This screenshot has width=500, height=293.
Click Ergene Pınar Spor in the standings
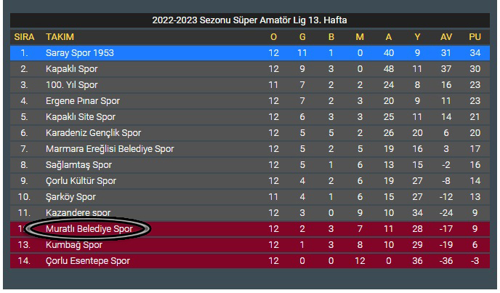click(x=83, y=101)
